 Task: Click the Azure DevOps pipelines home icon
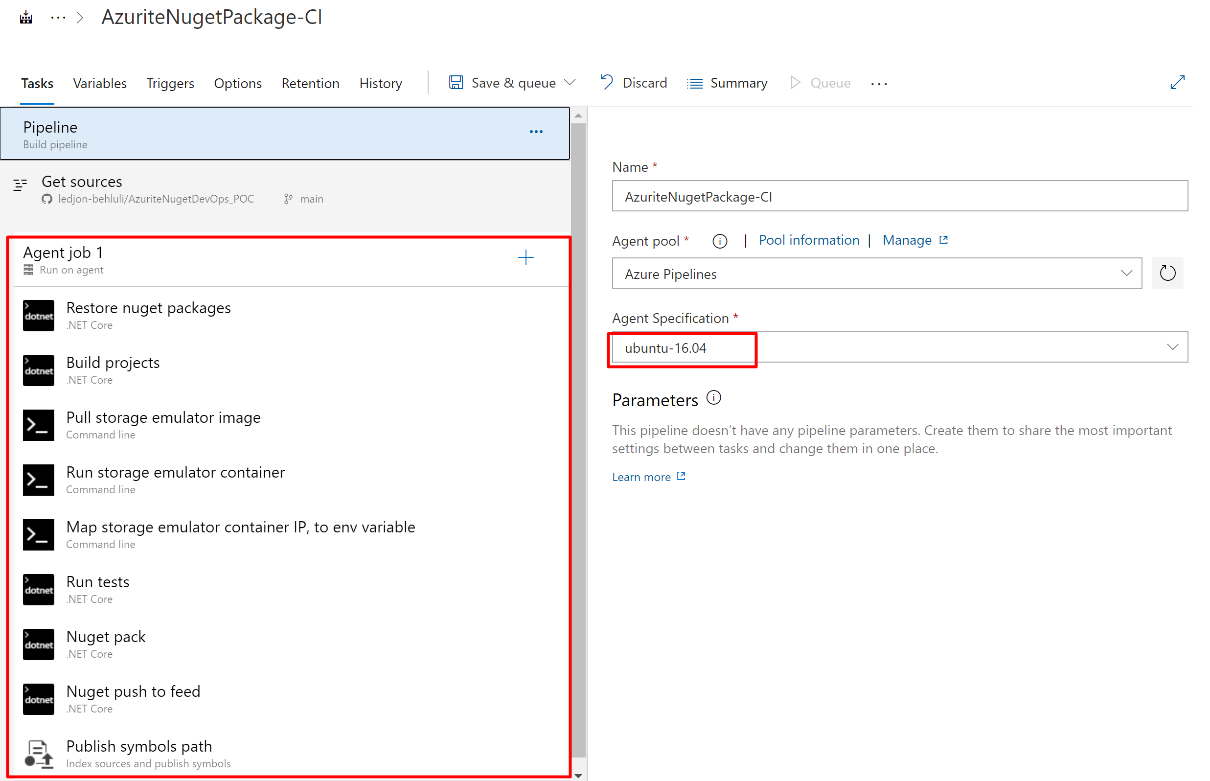click(26, 18)
